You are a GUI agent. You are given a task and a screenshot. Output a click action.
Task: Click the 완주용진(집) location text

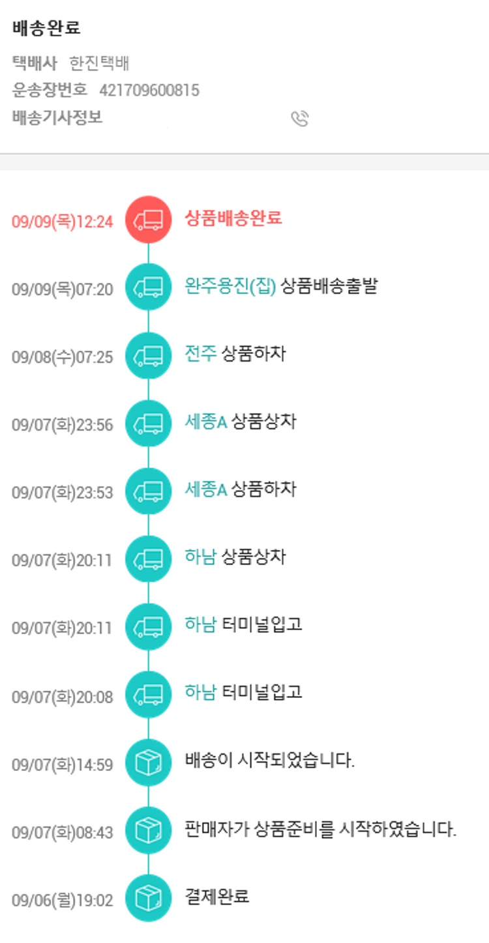(x=231, y=286)
